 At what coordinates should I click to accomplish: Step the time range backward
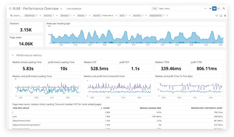210,9
